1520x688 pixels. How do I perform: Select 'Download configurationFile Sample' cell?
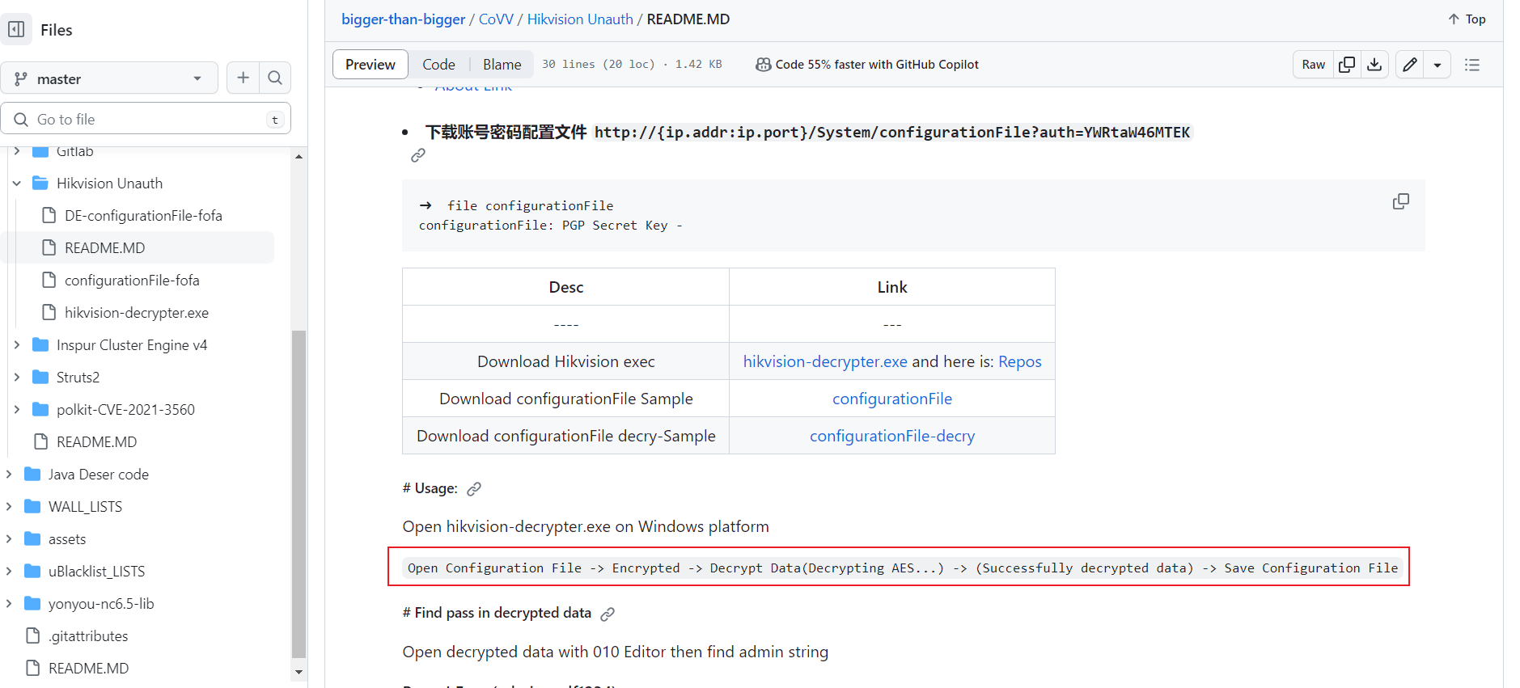coord(566,399)
